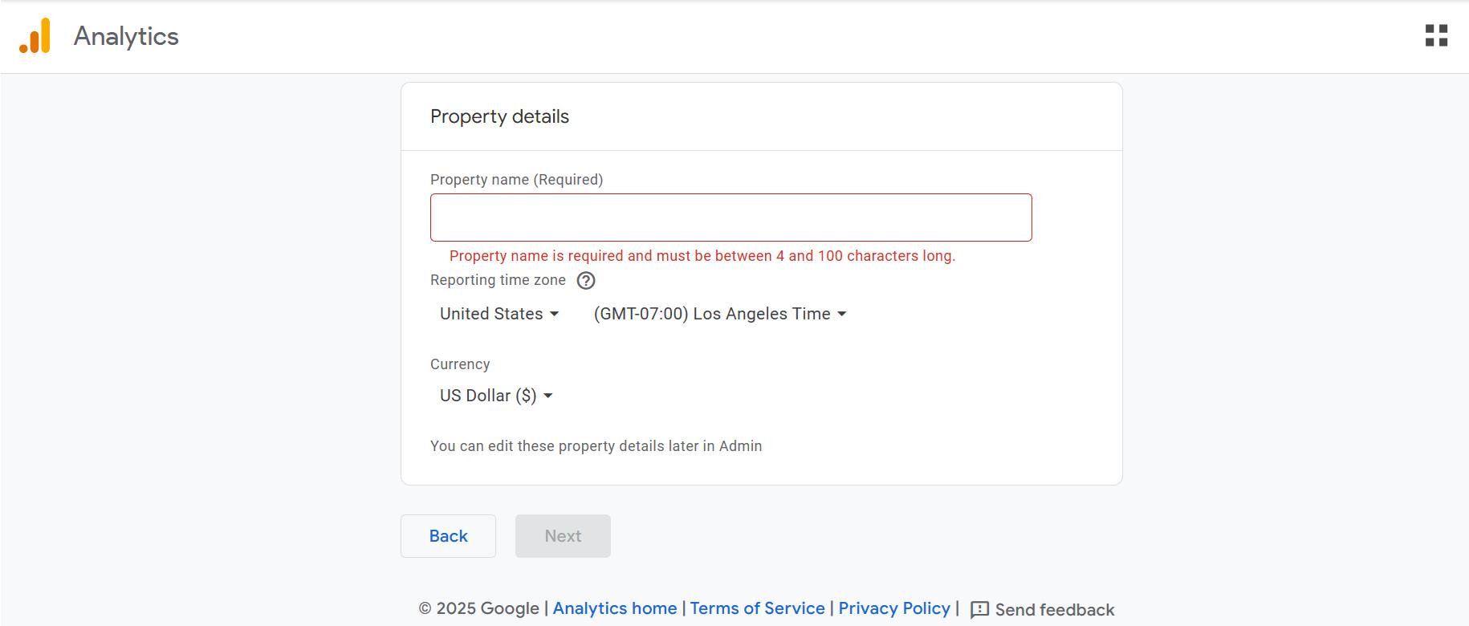Click the dropdown arrow beside United States

pyautogui.click(x=555, y=315)
